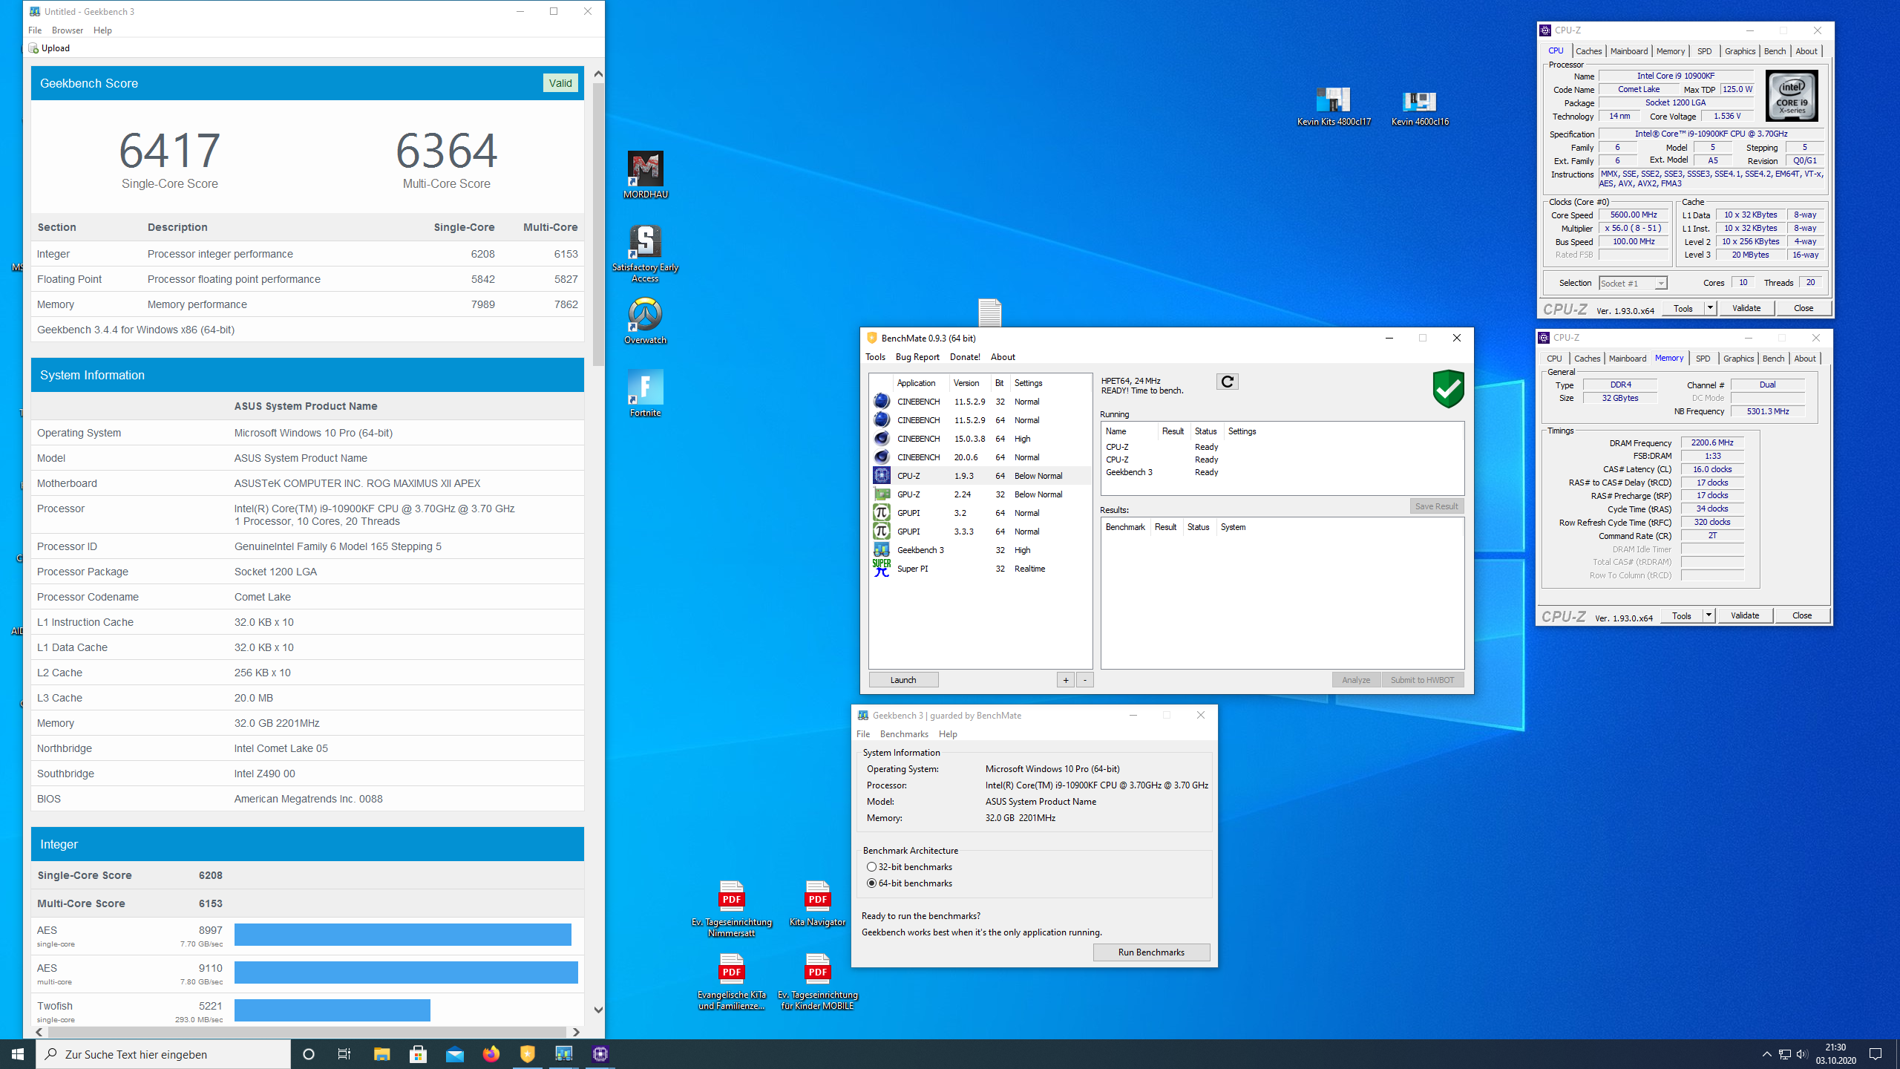Select CINEBENCH 20.0.6 entry icon
This screenshot has width=1900, height=1069.
[x=881, y=457]
